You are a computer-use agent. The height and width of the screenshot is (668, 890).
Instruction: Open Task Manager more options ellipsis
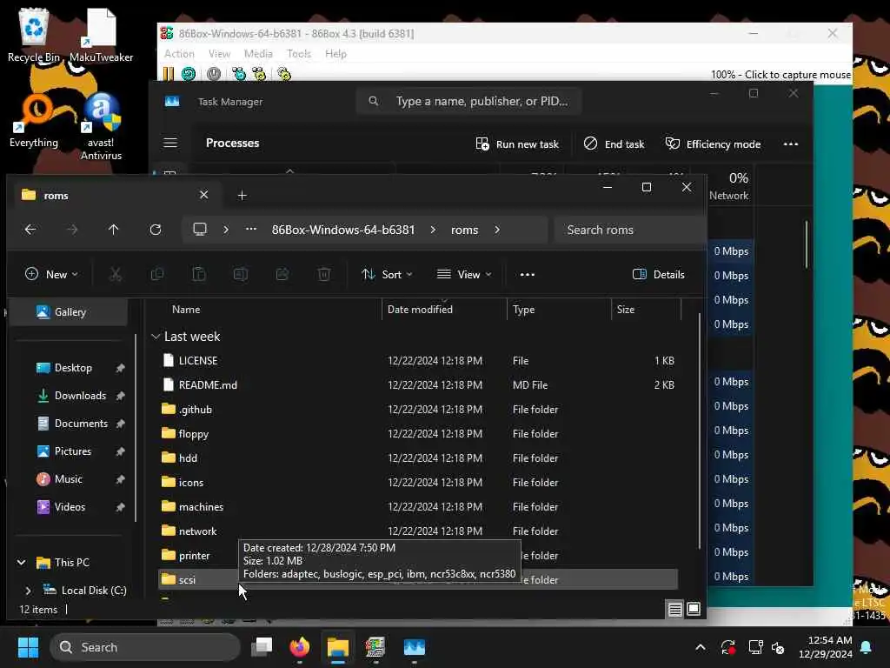791,144
